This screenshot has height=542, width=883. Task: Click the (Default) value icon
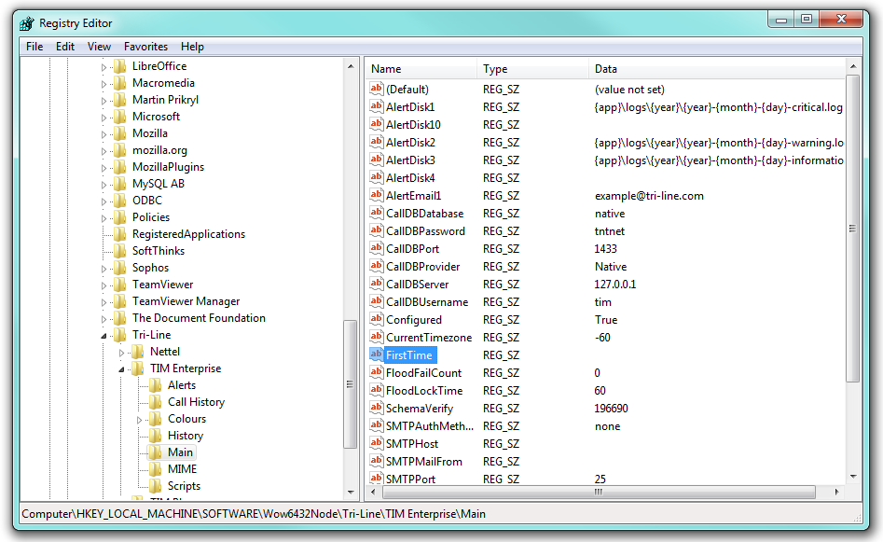[x=377, y=90]
